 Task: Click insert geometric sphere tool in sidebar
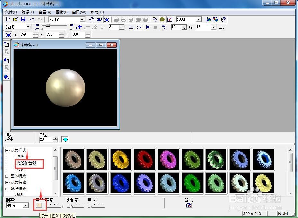tap(6, 77)
